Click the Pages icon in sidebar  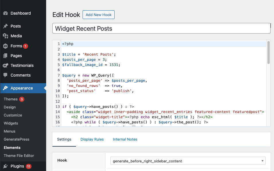5,56
